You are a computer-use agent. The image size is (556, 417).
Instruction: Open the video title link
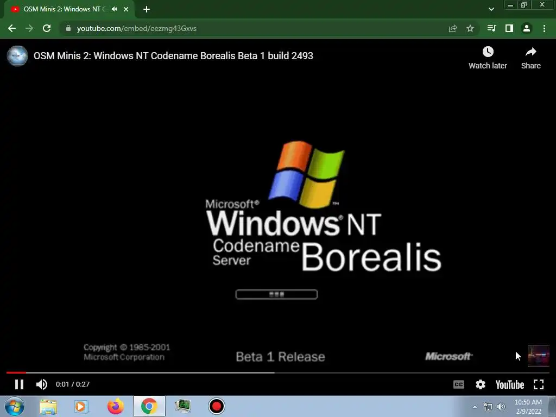(173, 56)
